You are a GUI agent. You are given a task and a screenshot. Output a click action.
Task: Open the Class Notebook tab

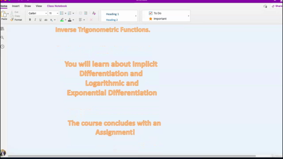point(57,6)
